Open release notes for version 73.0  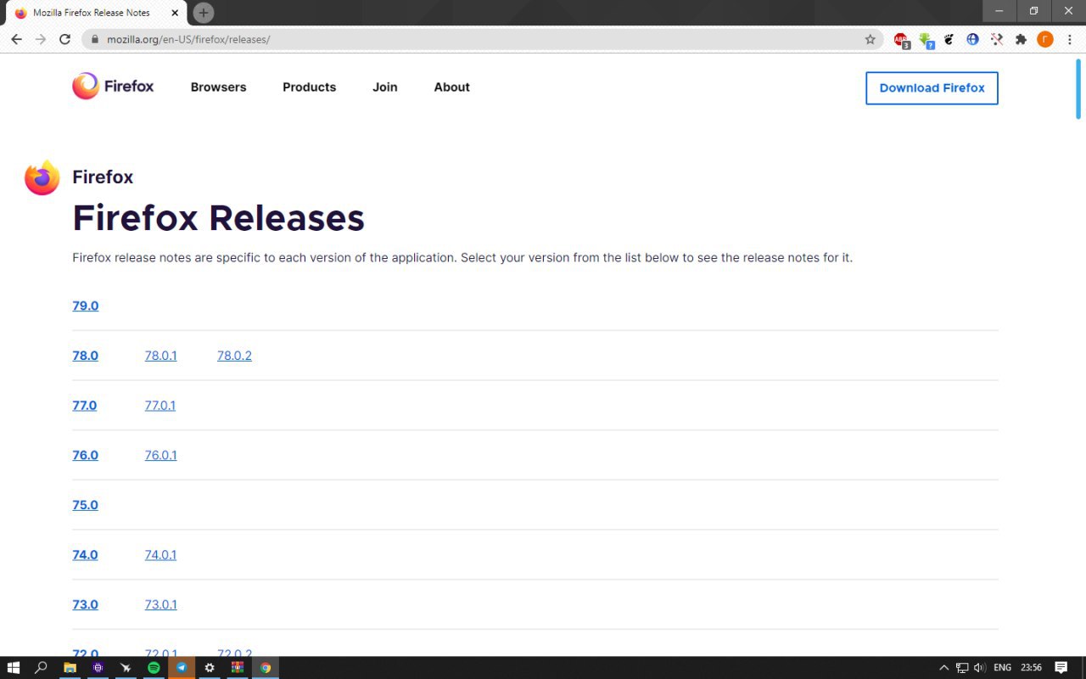(x=85, y=604)
